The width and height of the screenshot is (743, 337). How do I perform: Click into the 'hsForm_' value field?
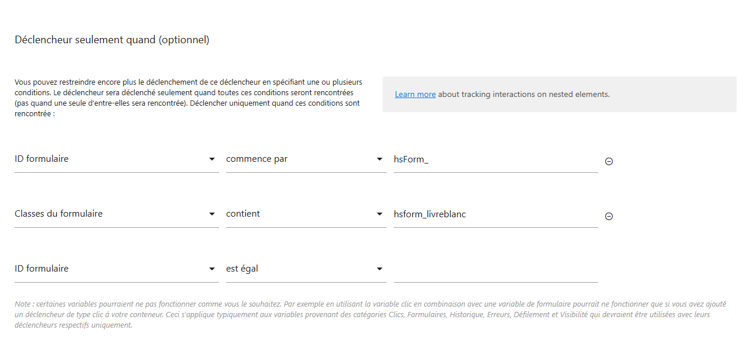[495, 159]
